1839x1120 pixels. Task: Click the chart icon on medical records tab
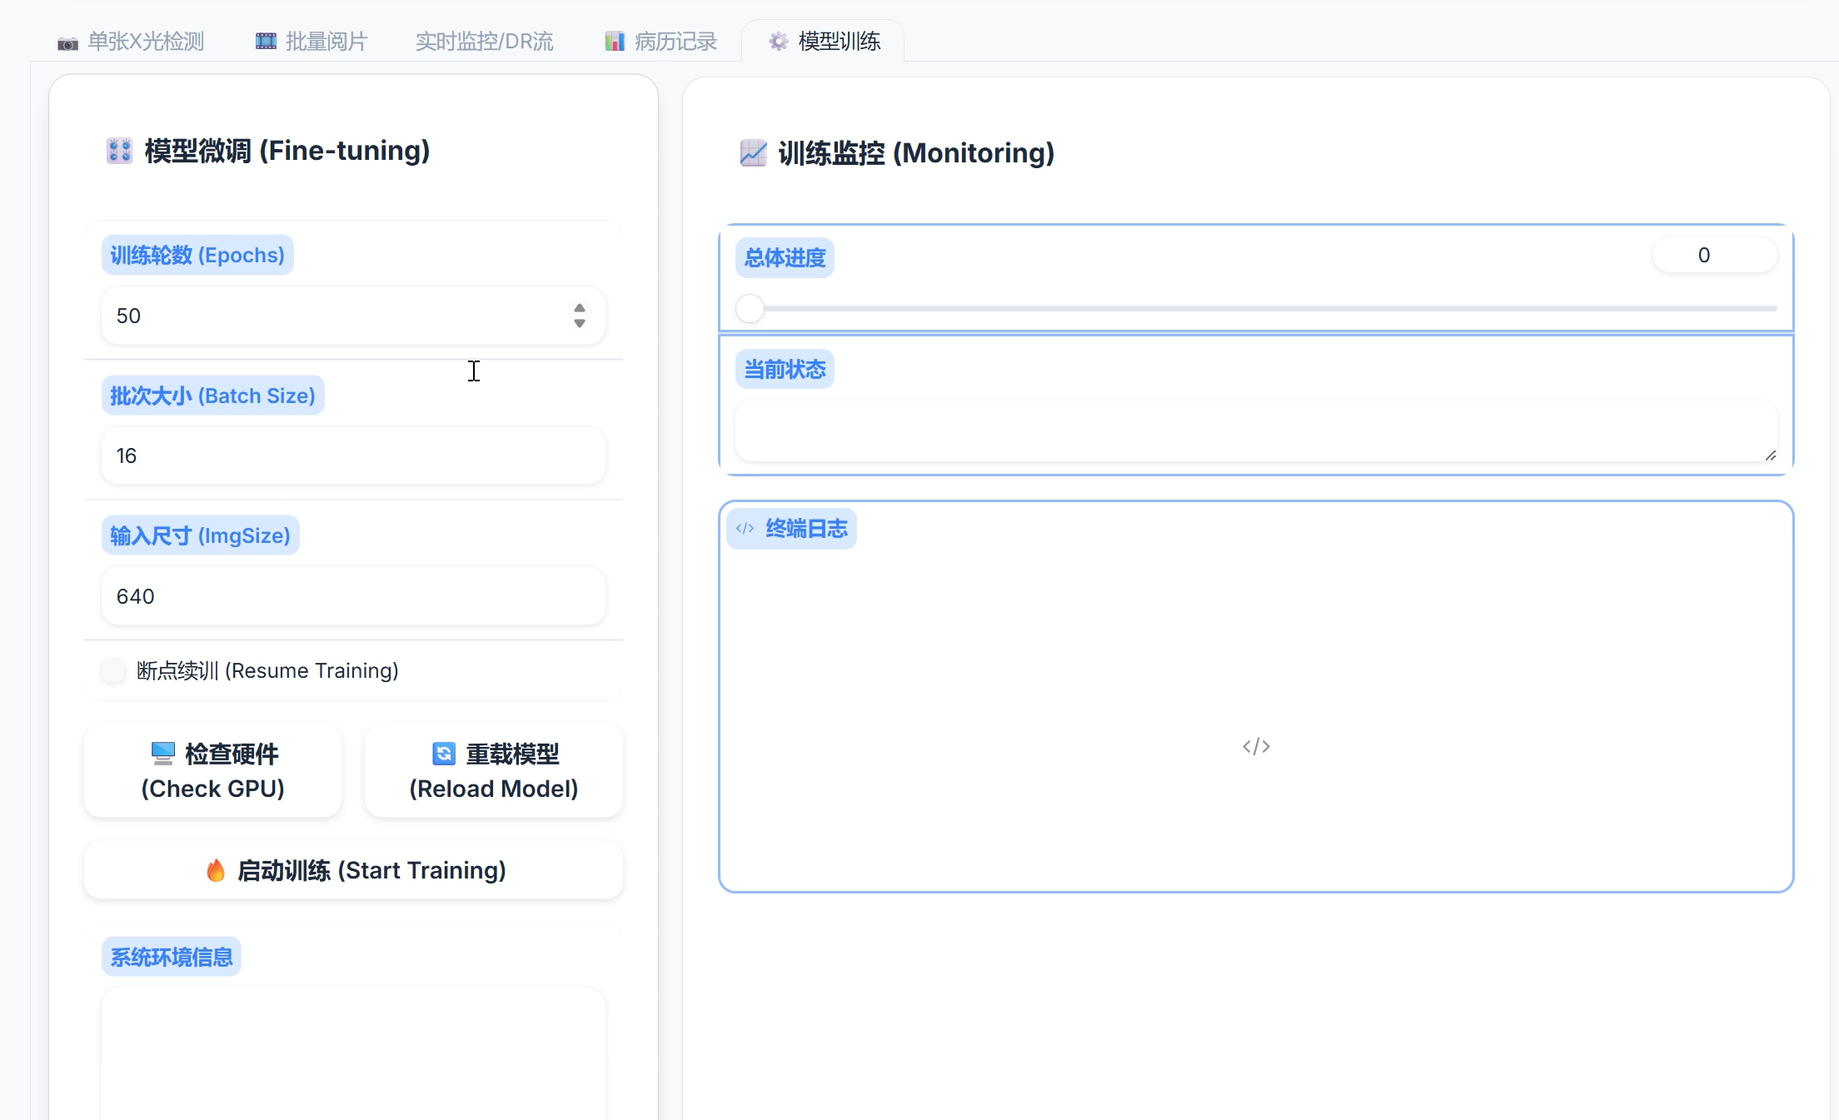[615, 41]
